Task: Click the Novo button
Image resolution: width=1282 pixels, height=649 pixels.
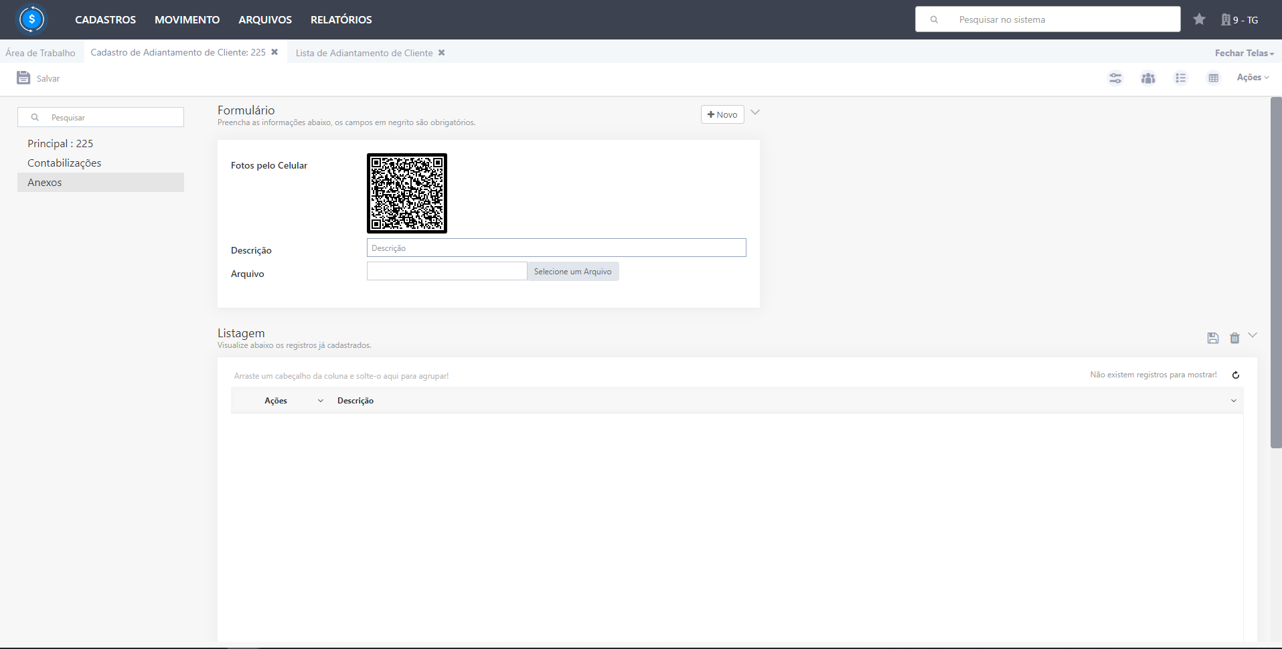Action: pos(722,114)
